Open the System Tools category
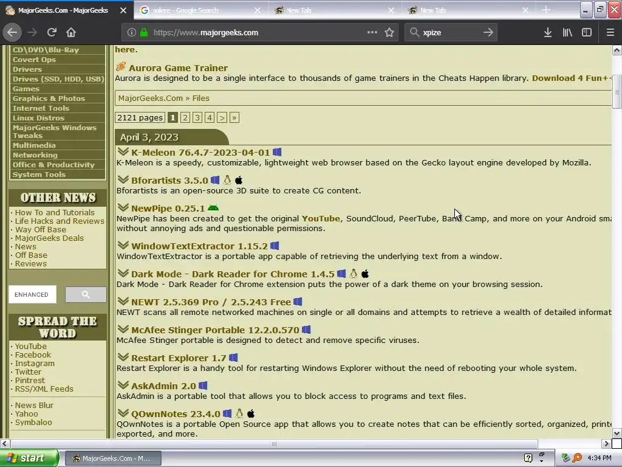The image size is (622, 467). click(39, 175)
